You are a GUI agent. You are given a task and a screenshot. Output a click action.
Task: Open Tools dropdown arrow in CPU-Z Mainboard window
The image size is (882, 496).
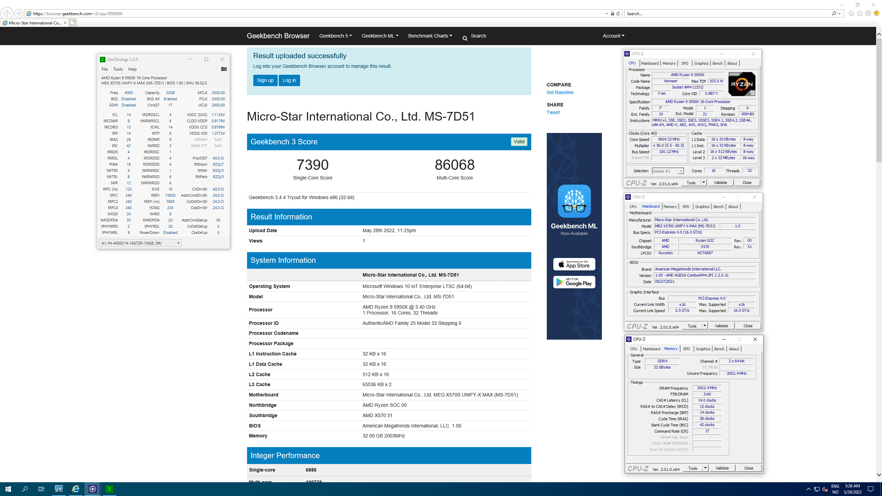tap(705, 326)
